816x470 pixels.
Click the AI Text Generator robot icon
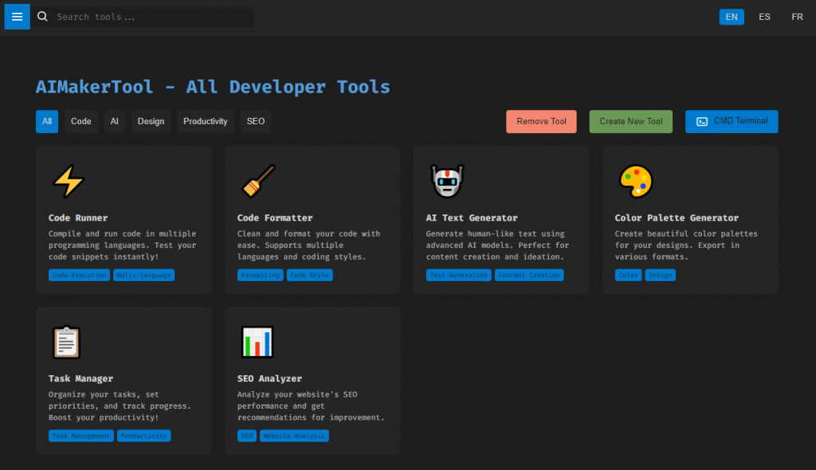pos(446,182)
